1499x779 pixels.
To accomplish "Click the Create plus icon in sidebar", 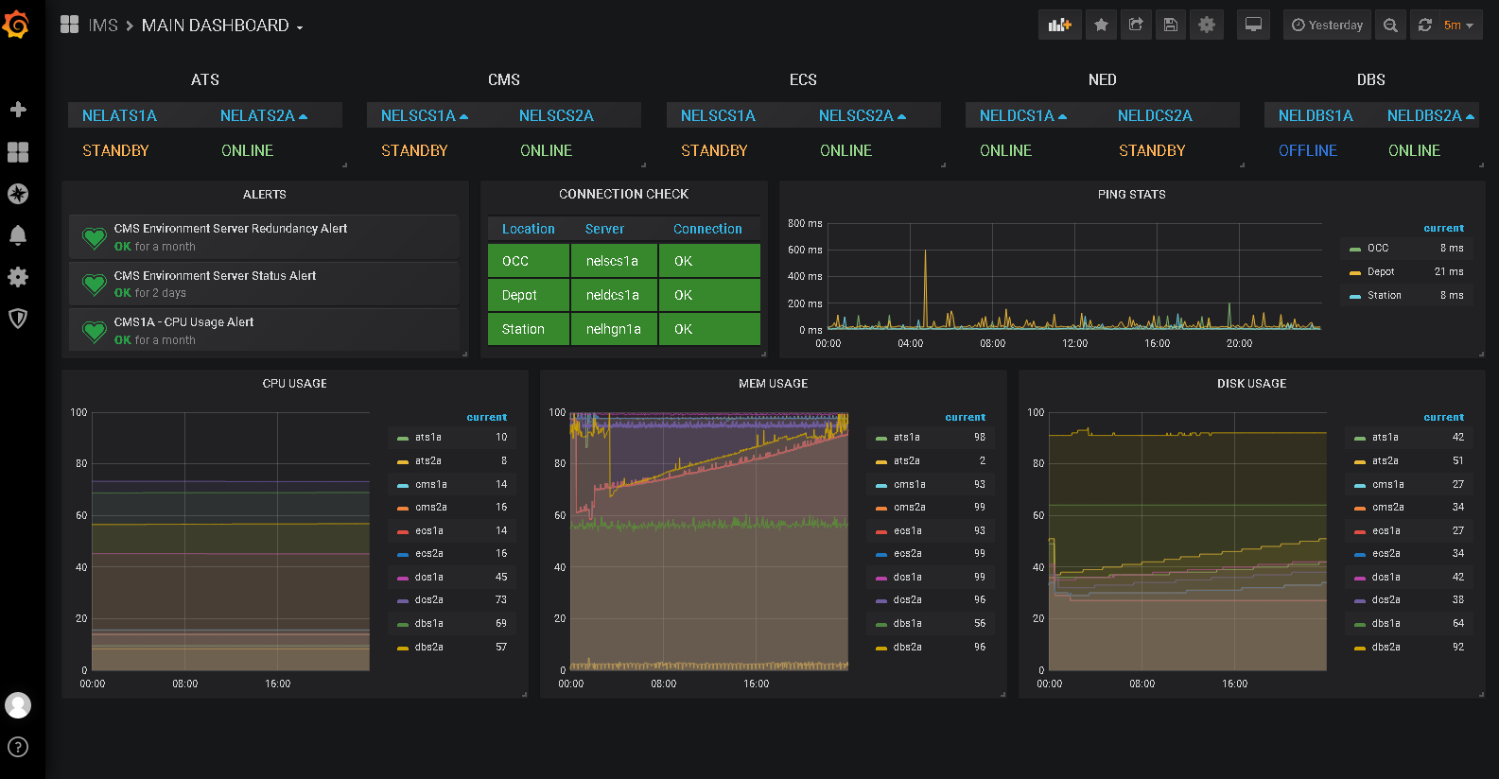I will click(18, 110).
